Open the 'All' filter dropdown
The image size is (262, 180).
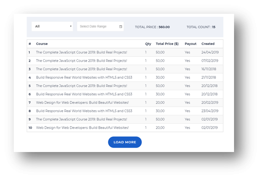click(x=52, y=26)
